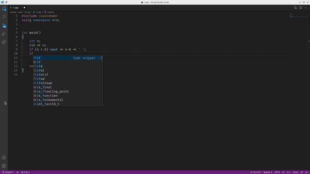Click 'using namespace std;' line
The width and height of the screenshot is (310, 174).
[41, 20]
